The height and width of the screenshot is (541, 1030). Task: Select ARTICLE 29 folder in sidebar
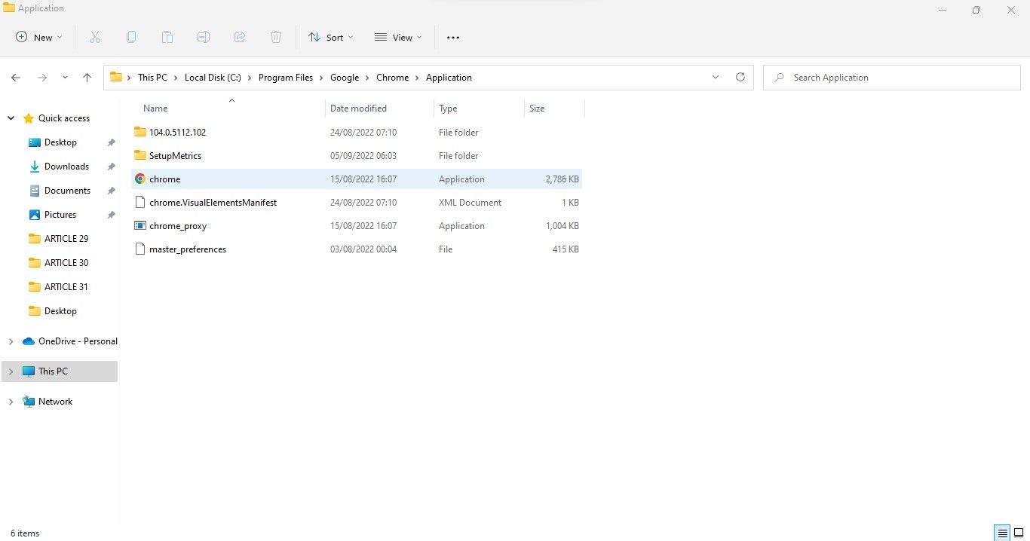click(x=66, y=239)
